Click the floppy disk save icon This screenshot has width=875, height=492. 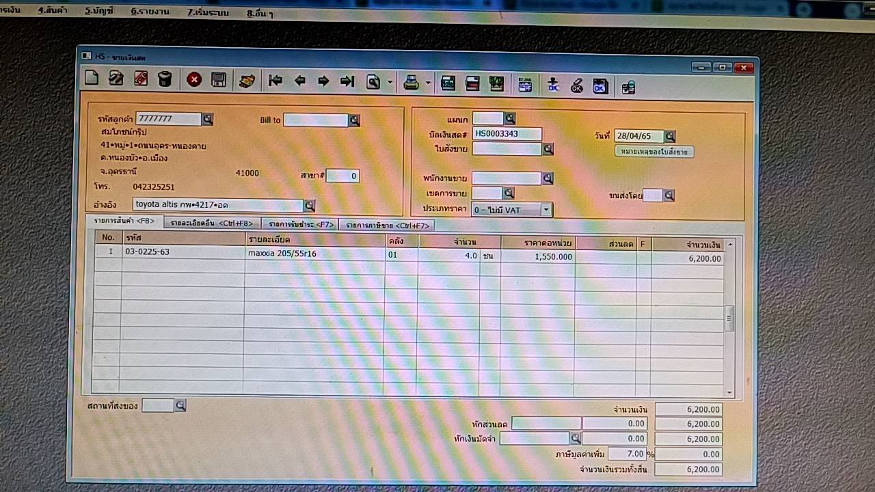pyautogui.click(x=219, y=80)
